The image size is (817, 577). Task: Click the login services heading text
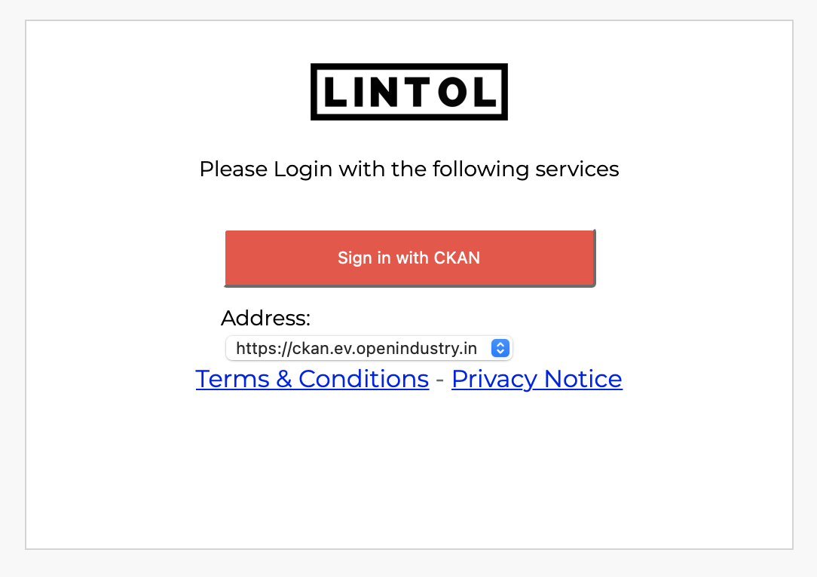tap(408, 169)
